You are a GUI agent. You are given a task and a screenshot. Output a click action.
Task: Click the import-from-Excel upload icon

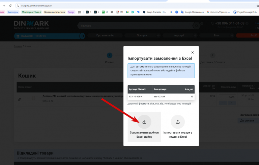tap(178, 122)
